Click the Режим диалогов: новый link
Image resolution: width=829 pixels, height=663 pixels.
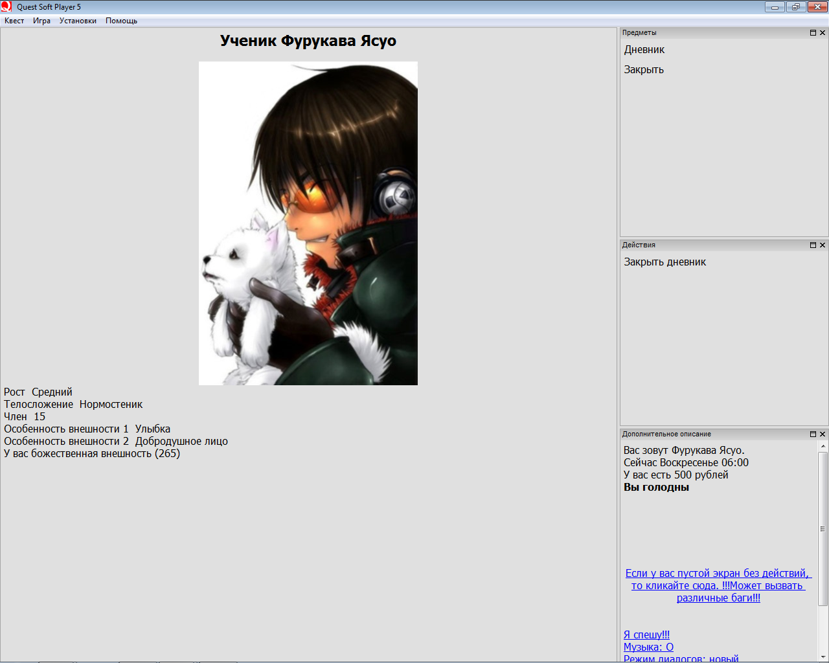pyautogui.click(x=681, y=658)
